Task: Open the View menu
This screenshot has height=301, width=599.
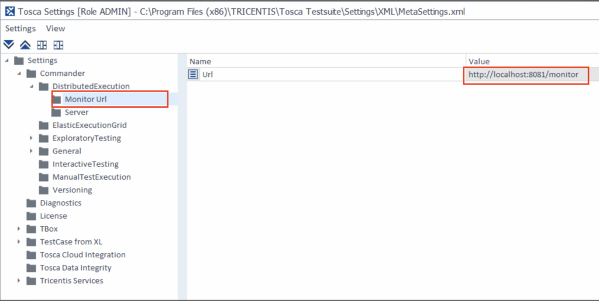Action: click(x=56, y=29)
